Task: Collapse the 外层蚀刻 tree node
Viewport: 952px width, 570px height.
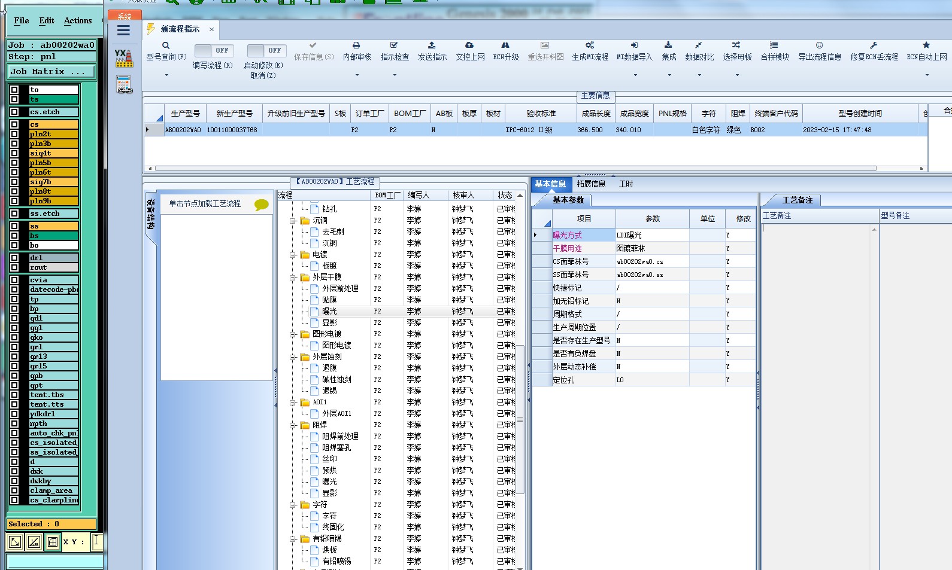Action: coord(293,357)
